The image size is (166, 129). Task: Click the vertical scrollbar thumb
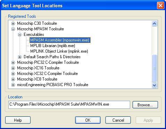154,68
